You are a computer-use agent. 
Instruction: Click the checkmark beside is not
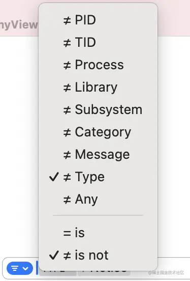click(54, 255)
